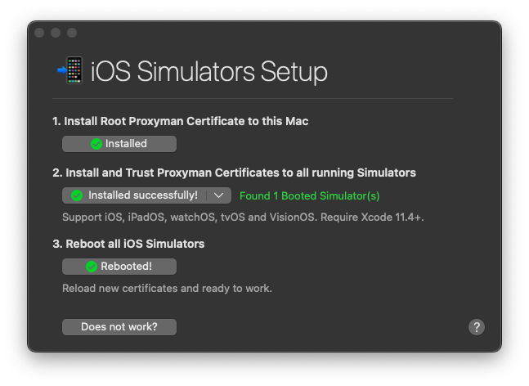Viewport: 529px width, 386px height.
Task: Click the phone emoji icon in title
Action: coord(70,70)
